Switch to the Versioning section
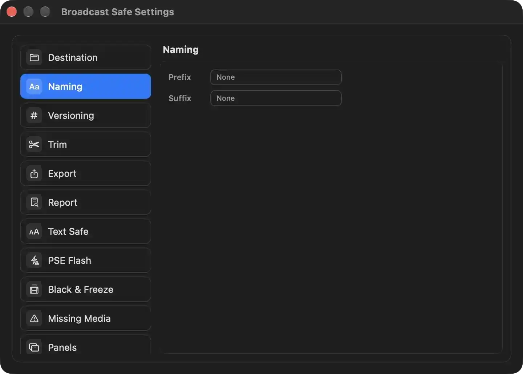Image resolution: width=523 pixels, height=374 pixels. 86,116
